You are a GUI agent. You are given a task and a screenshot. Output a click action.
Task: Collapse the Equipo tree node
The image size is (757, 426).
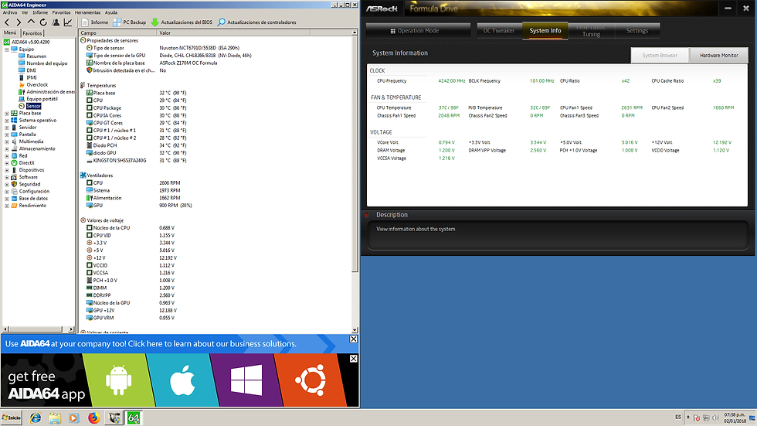[7, 49]
